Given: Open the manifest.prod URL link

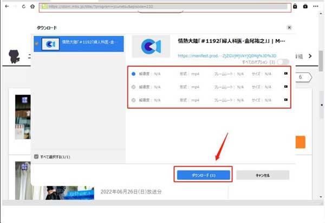Looking at the screenshot, I should [227, 56].
